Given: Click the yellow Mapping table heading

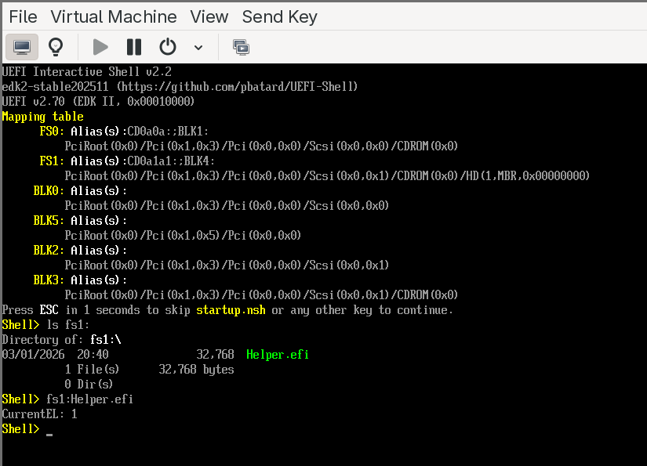Looking at the screenshot, I should click(42, 116).
